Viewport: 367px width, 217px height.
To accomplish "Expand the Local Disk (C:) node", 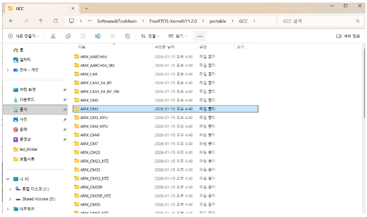I will point(10,189).
